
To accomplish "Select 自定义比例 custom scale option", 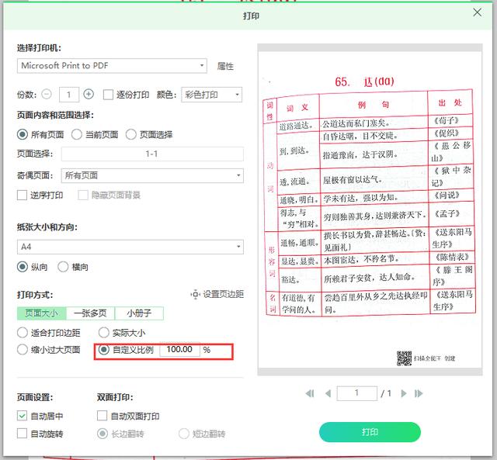I will (103, 350).
